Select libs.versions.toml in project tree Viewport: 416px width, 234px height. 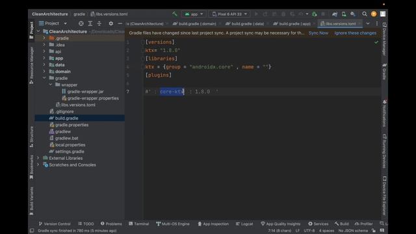tap(75, 105)
